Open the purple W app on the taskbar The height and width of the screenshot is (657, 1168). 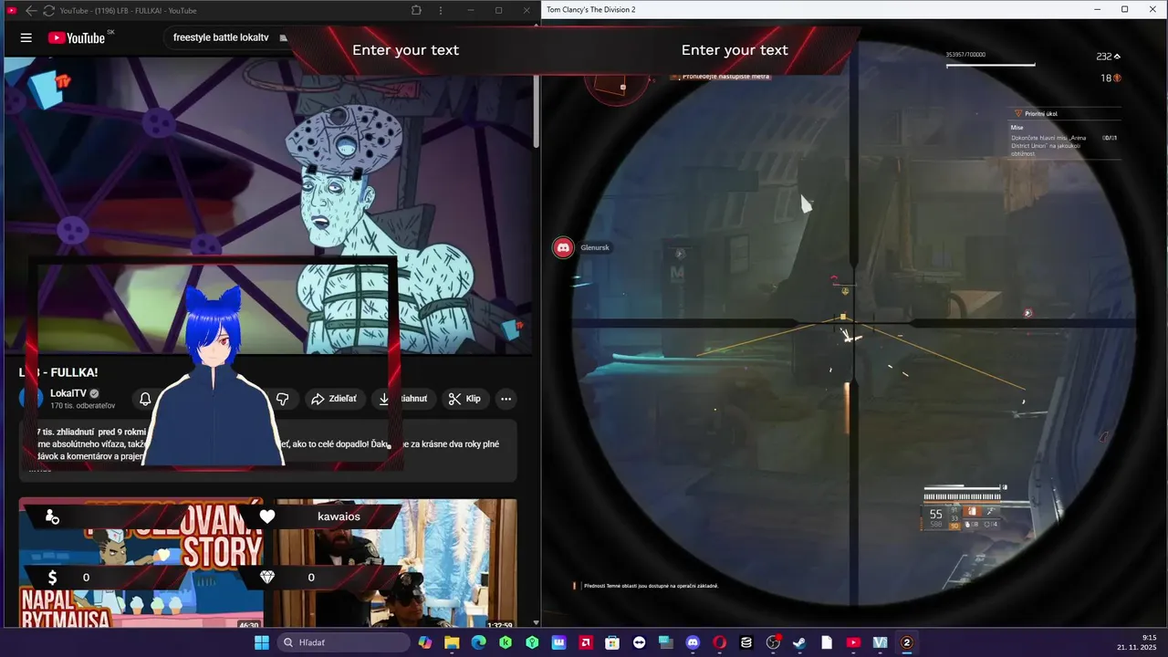click(x=558, y=642)
